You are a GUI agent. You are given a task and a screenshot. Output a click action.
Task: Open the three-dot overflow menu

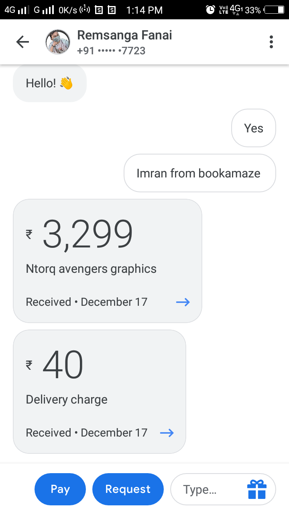coord(271,42)
